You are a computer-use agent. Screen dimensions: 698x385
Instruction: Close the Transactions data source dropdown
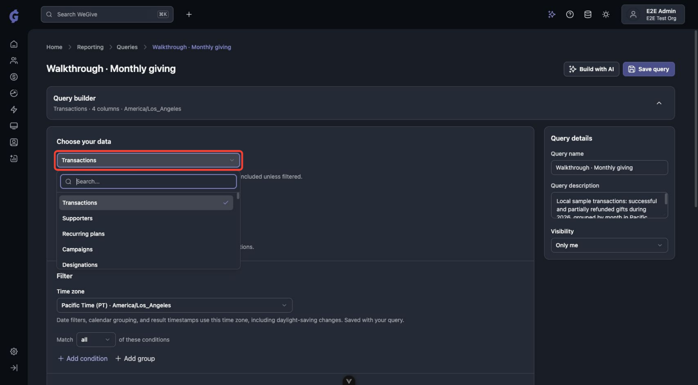pos(148,160)
